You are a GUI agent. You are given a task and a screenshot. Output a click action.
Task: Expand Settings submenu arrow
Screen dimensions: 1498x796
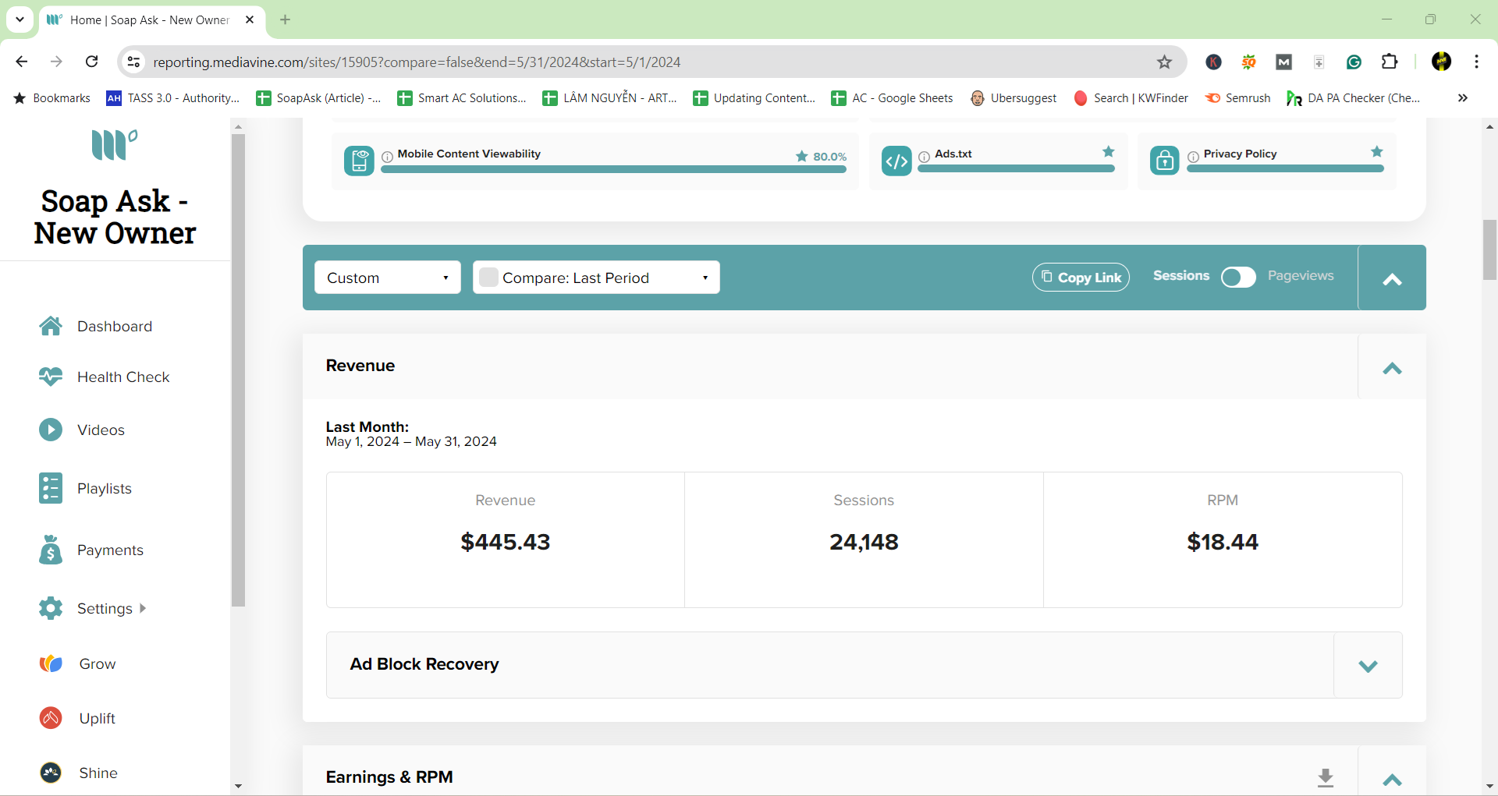[143, 608]
